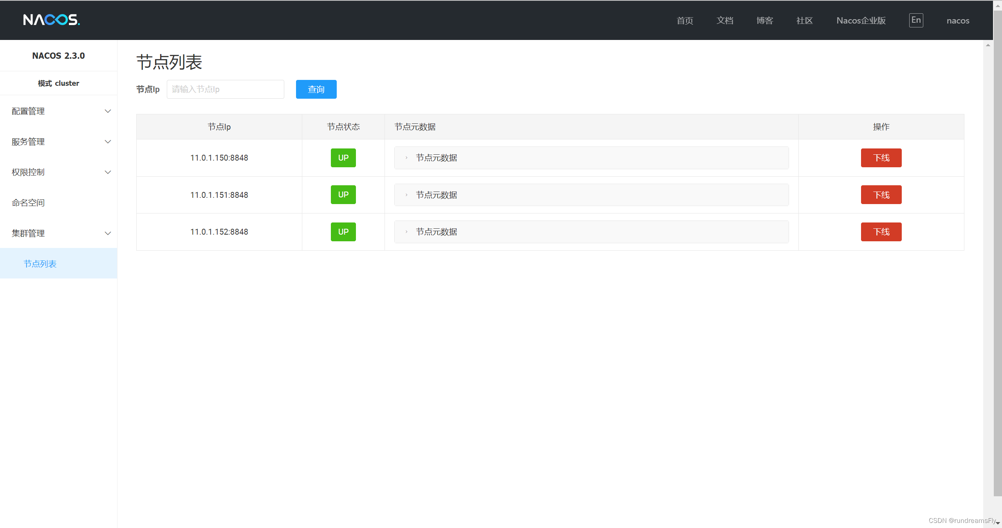The image size is (1002, 528).
Task: Click the chevron next to 配置管理
Action: pos(108,111)
